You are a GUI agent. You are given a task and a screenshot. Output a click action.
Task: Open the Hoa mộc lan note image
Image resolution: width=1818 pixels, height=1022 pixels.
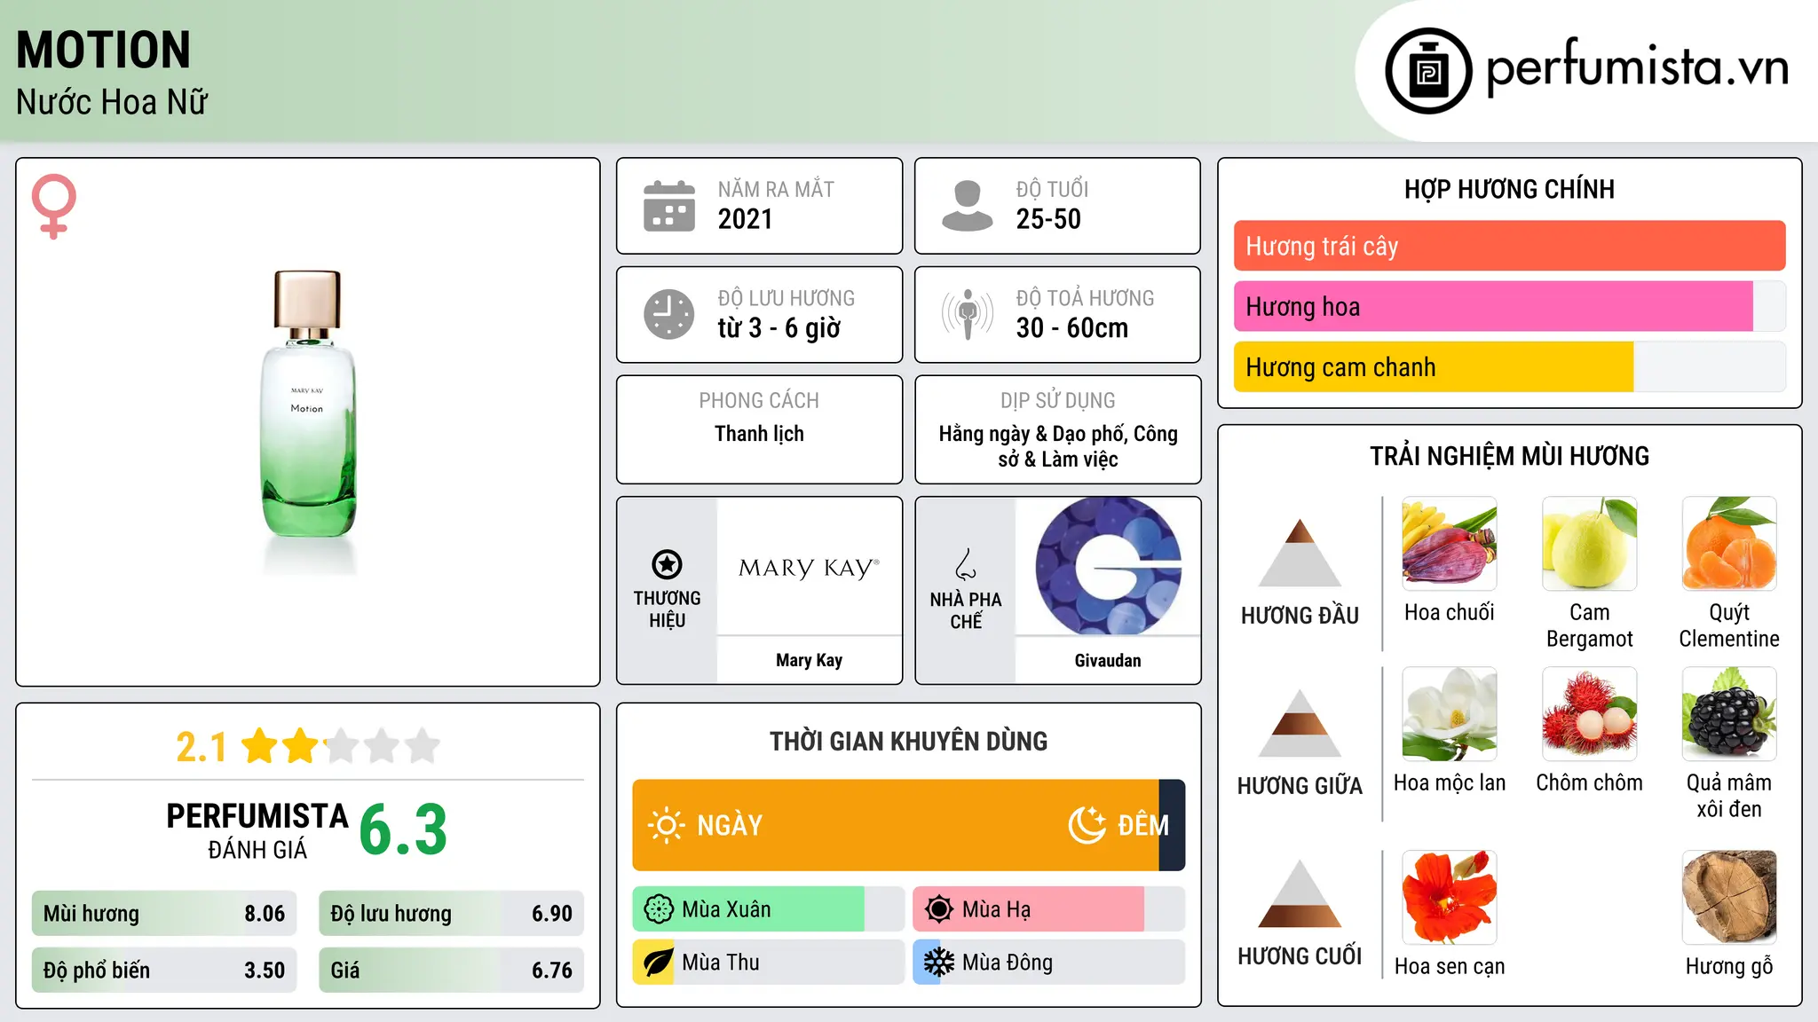point(1450,714)
